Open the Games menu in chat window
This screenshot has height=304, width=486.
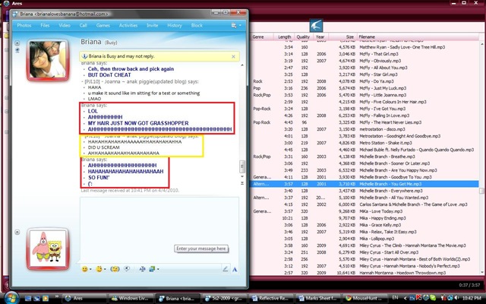pos(103,25)
